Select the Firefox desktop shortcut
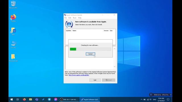The image size is (182, 102). tap(13, 18)
